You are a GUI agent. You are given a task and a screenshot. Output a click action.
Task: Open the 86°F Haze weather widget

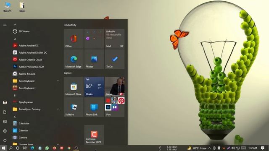click(x=197, y=148)
